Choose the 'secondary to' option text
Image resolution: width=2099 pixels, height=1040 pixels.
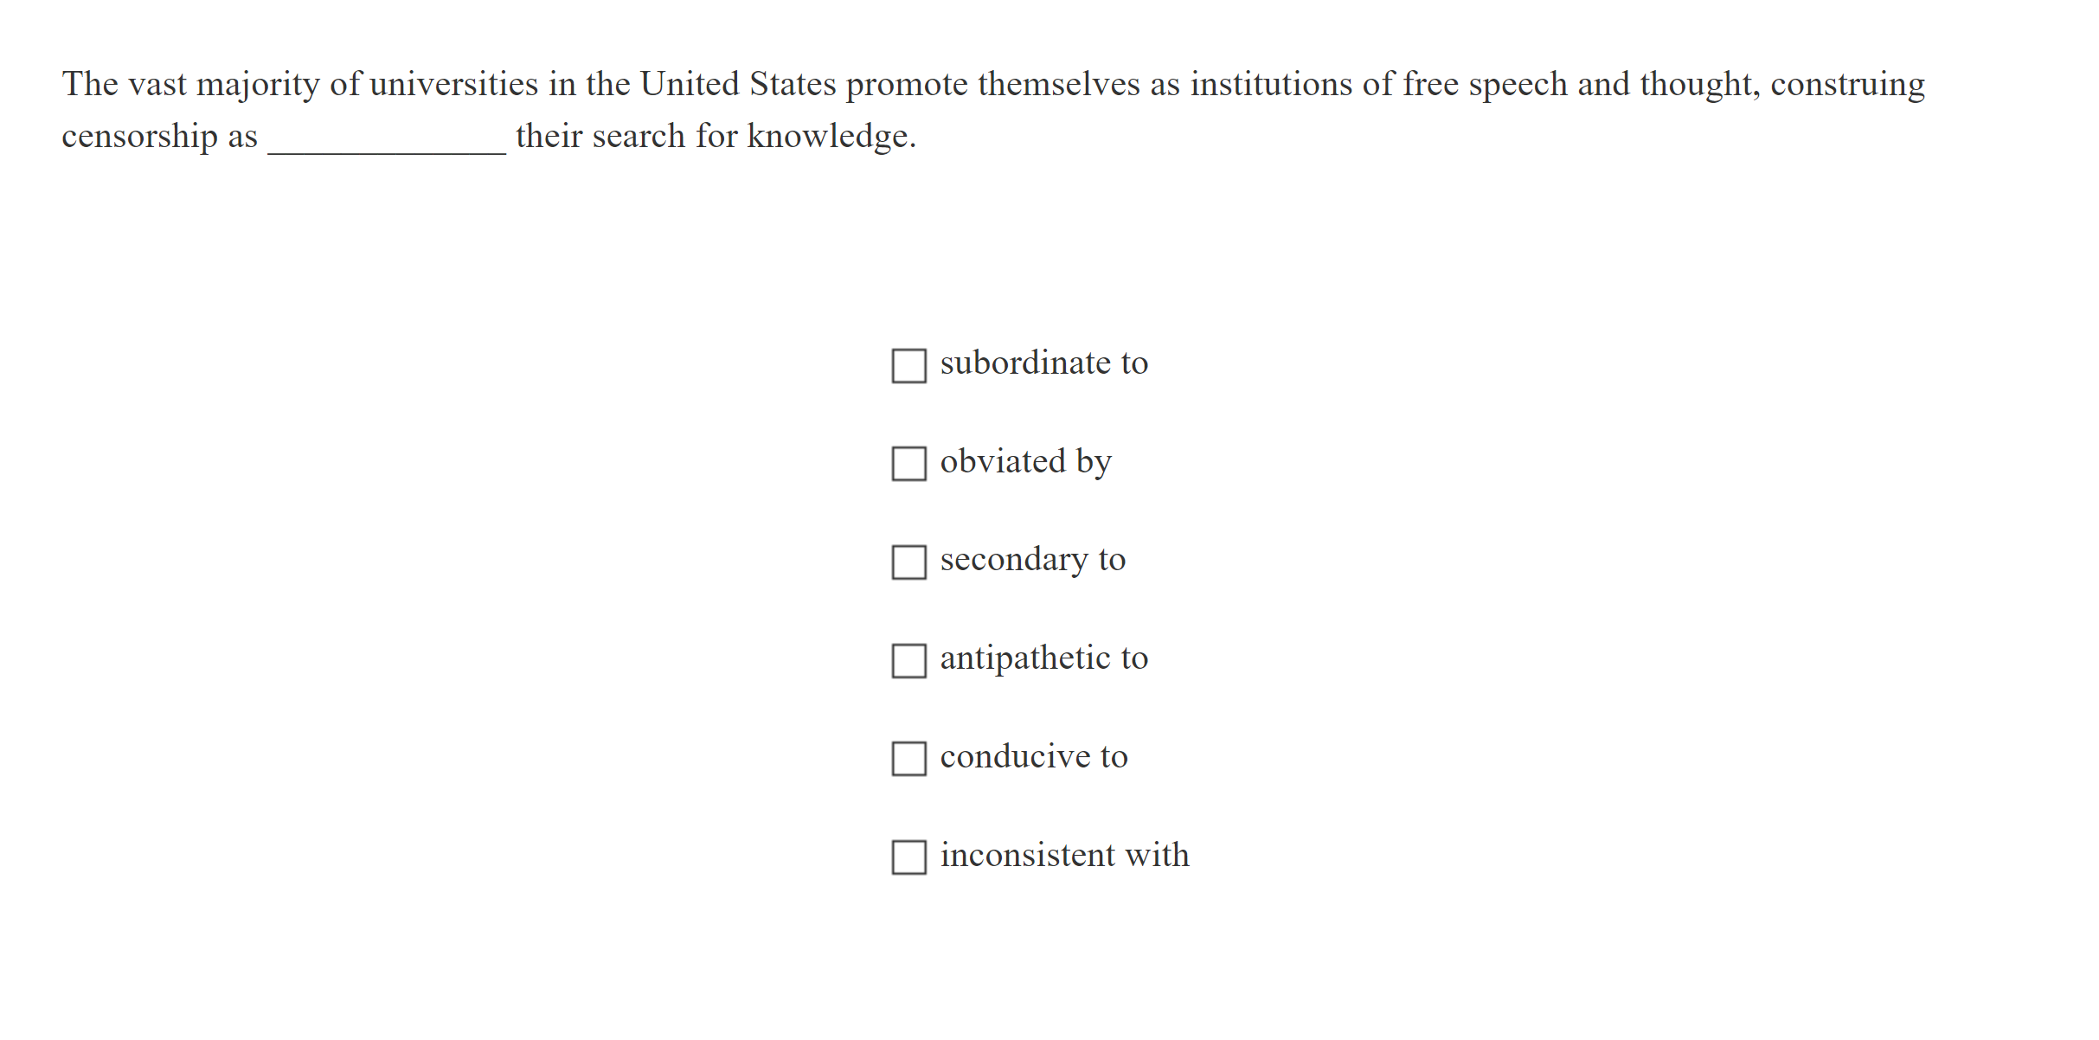[x=1032, y=560]
